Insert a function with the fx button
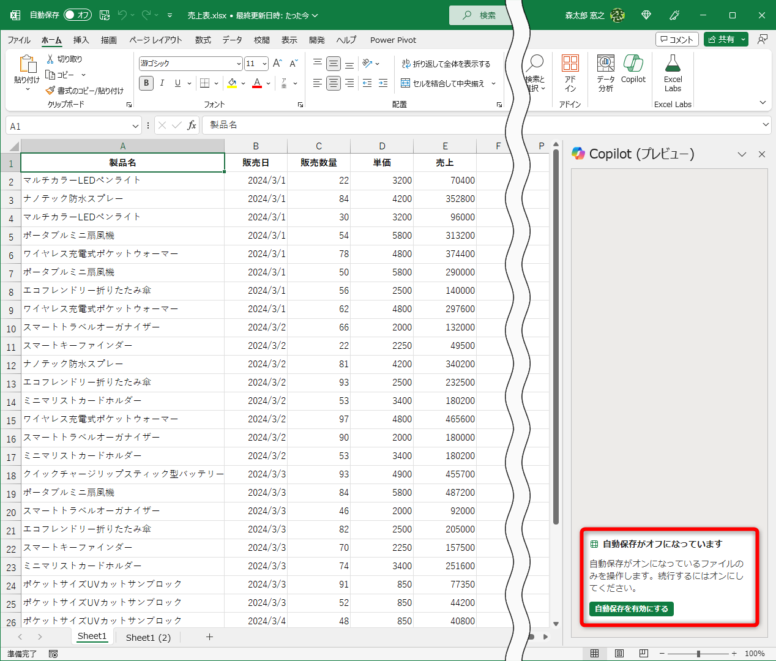The width and height of the screenshot is (776, 661). pos(192,125)
